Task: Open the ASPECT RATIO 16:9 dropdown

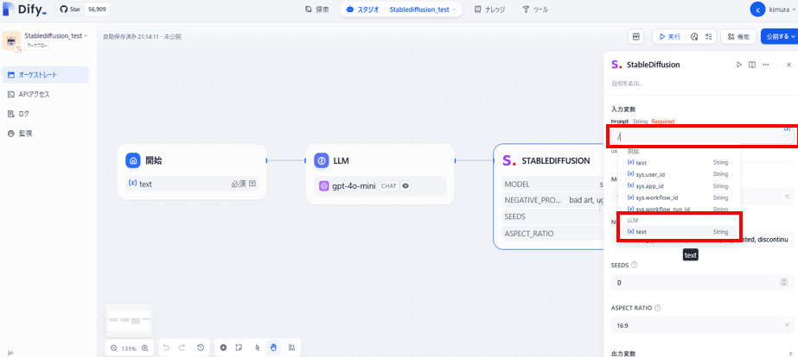Action: click(x=701, y=325)
